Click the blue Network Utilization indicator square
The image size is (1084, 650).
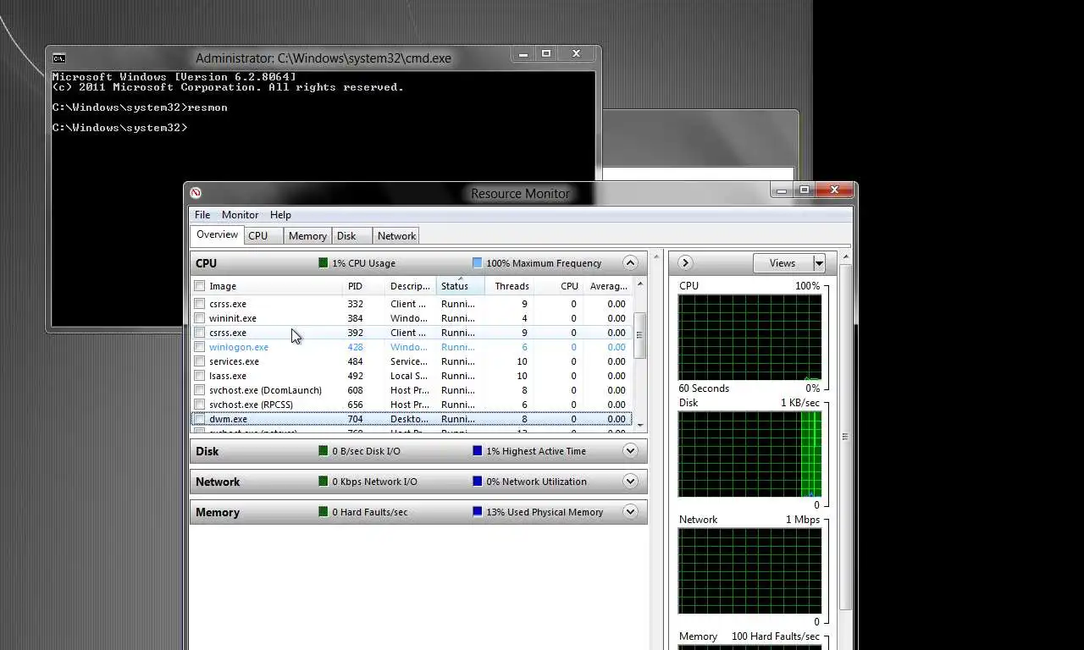(x=477, y=482)
